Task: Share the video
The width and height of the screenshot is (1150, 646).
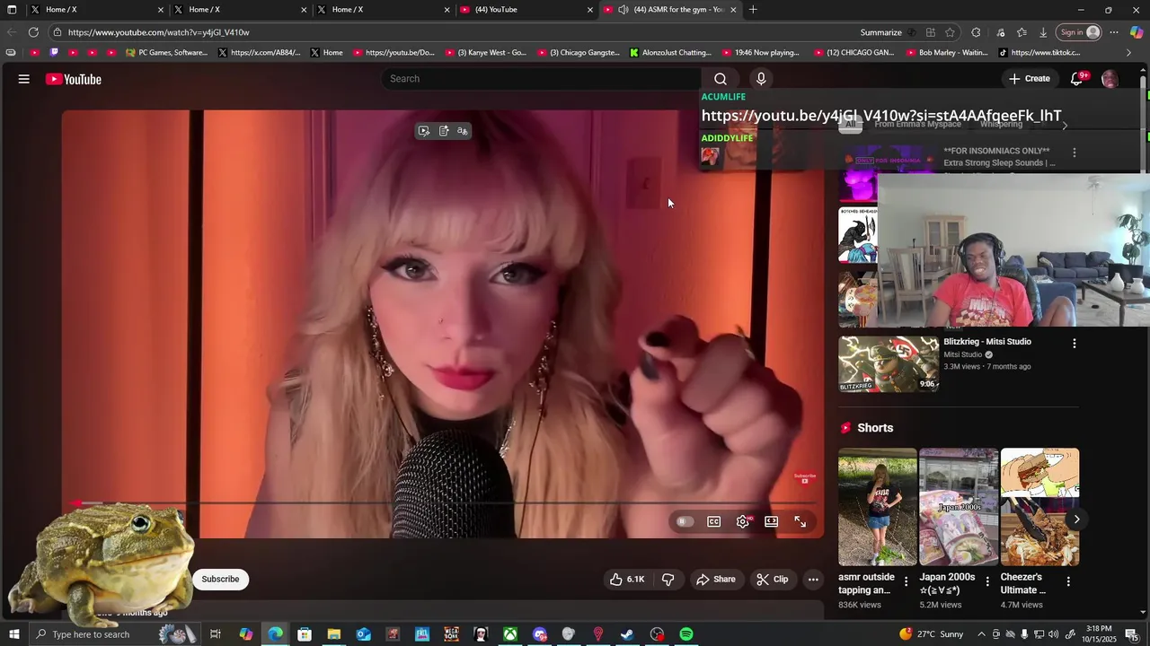Action: (716, 580)
